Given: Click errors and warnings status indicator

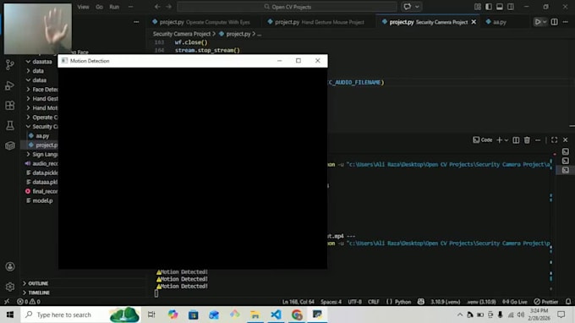Looking at the screenshot, I should click(29, 302).
